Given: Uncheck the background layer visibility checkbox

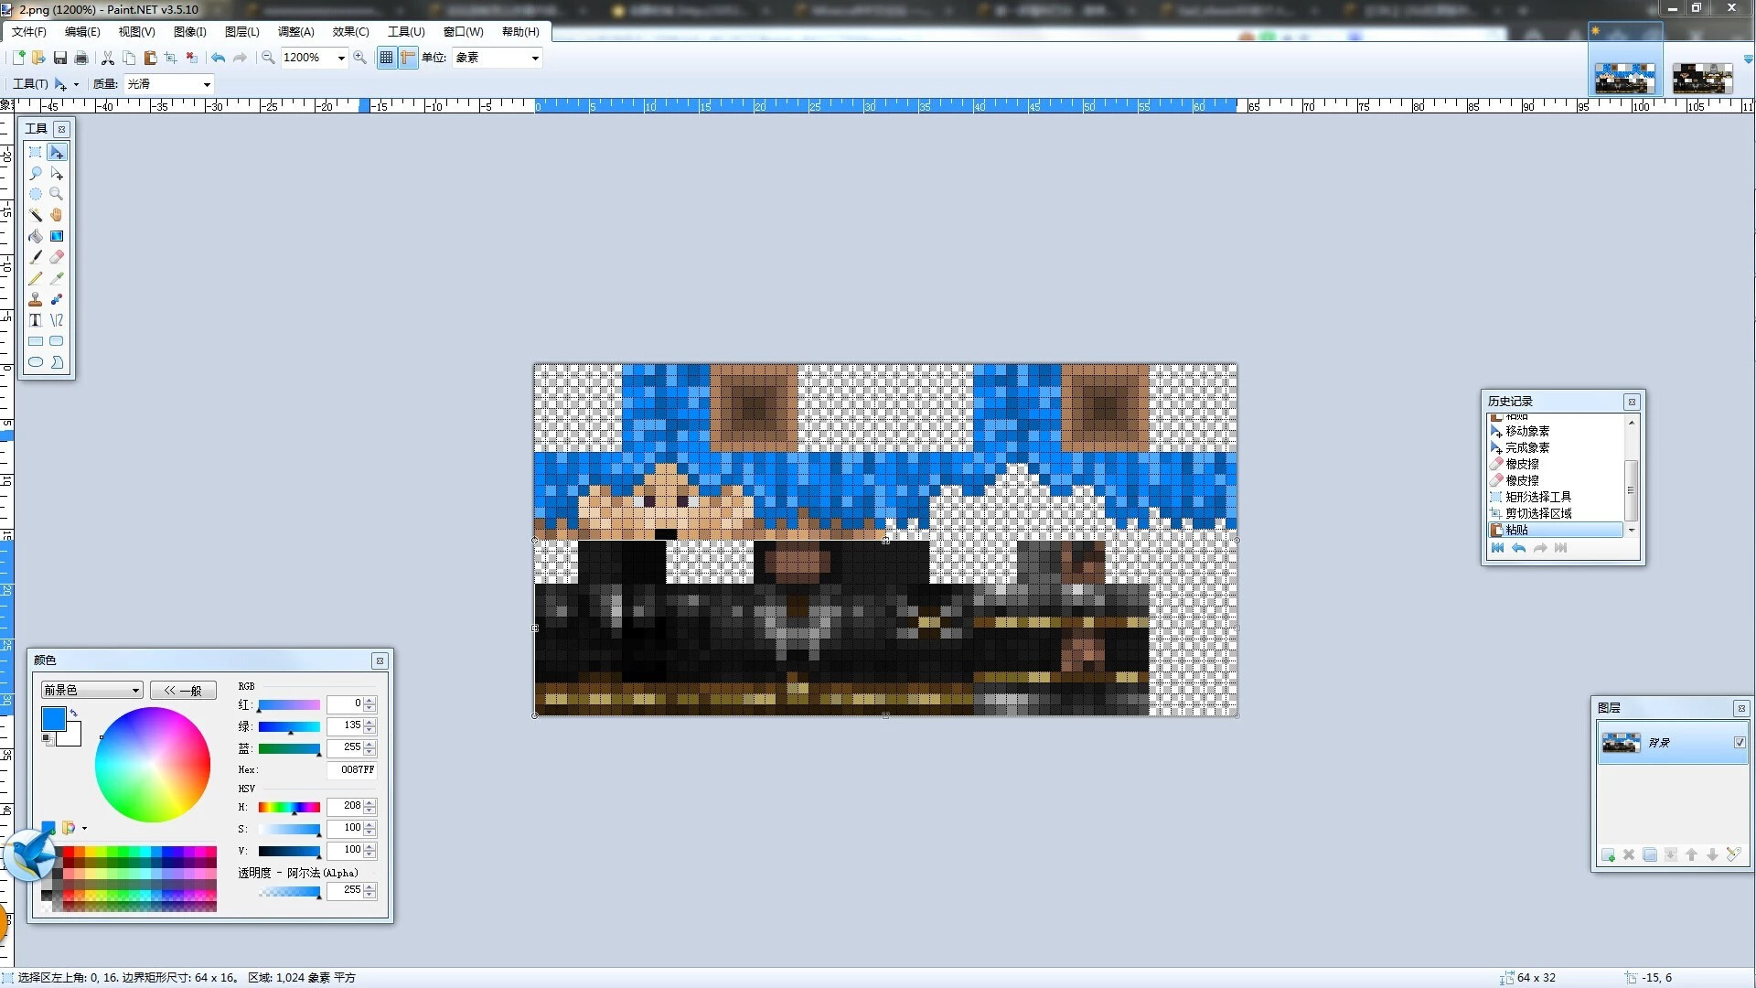Looking at the screenshot, I should coord(1740,743).
